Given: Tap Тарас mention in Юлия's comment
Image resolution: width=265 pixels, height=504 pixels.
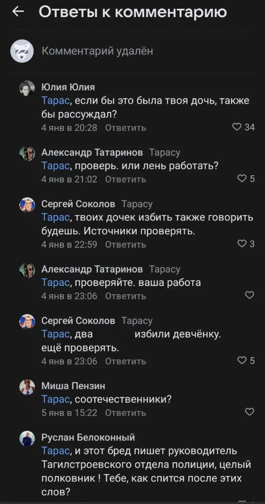Looking at the screenshot, I should tap(56, 101).
